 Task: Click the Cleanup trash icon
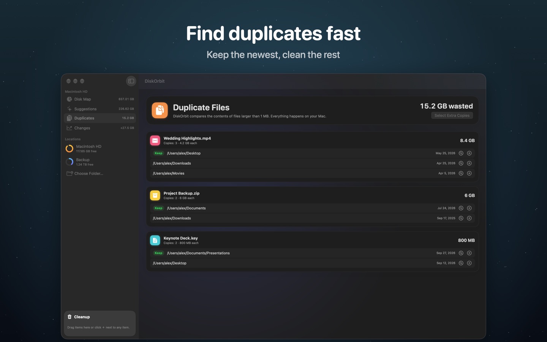(x=70, y=317)
